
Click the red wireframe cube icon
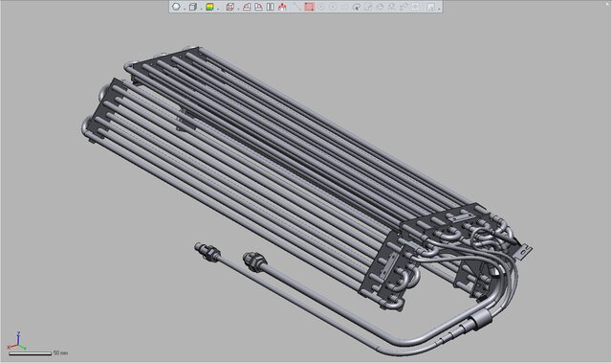(x=229, y=7)
